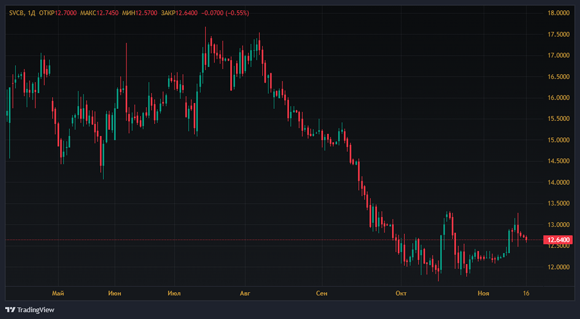
Task: Click the 13.5000 price axis label
Action: 558,203
